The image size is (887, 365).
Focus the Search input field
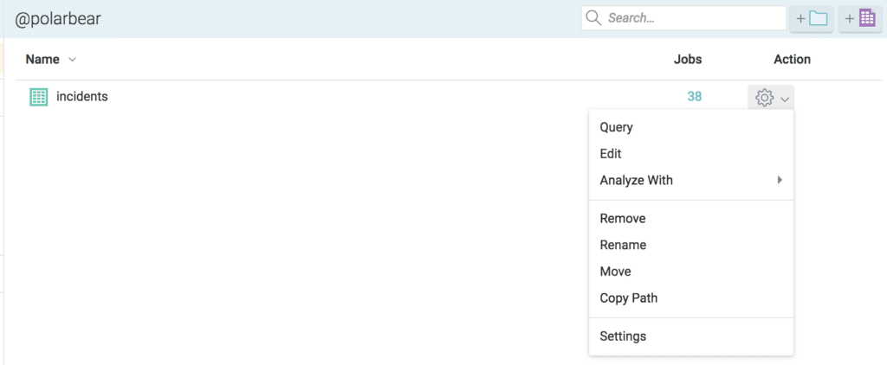(684, 18)
